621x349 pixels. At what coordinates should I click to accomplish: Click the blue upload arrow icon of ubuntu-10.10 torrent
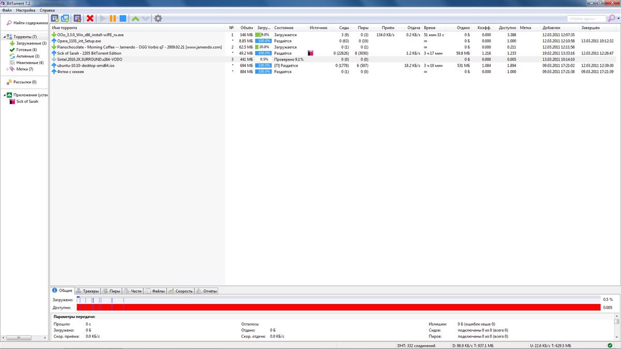pyautogui.click(x=54, y=66)
